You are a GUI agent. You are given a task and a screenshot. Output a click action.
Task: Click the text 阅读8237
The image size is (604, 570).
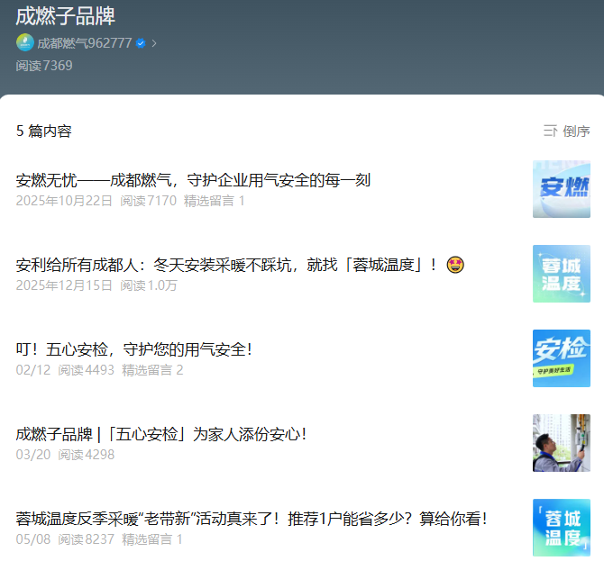tap(87, 539)
